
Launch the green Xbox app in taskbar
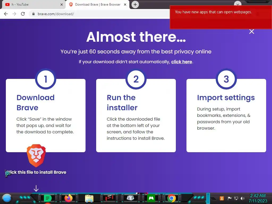pyautogui.click(x=151, y=198)
